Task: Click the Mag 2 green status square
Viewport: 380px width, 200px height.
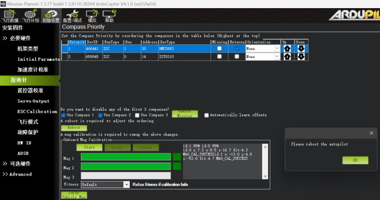Action: click(x=177, y=166)
